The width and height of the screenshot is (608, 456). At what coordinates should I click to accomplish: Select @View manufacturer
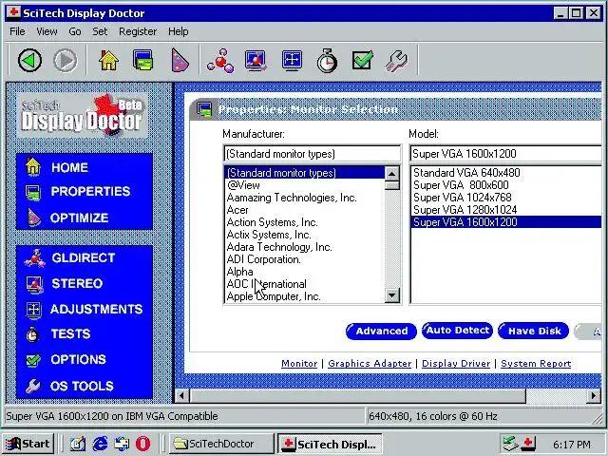305,185
